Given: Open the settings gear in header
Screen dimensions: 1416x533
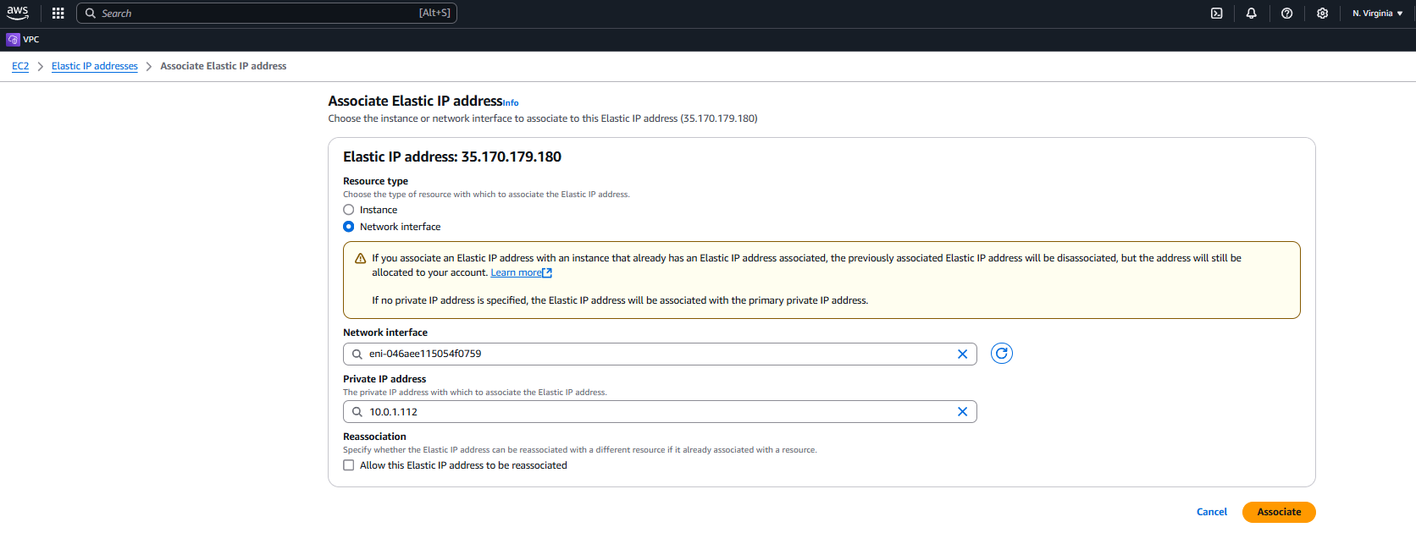Looking at the screenshot, I should click(x=1322, y=14).
